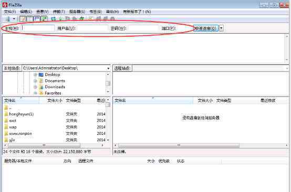Click the process queue toolbar icon
This screenshot has width=291, height=192.
pos(60,19)
